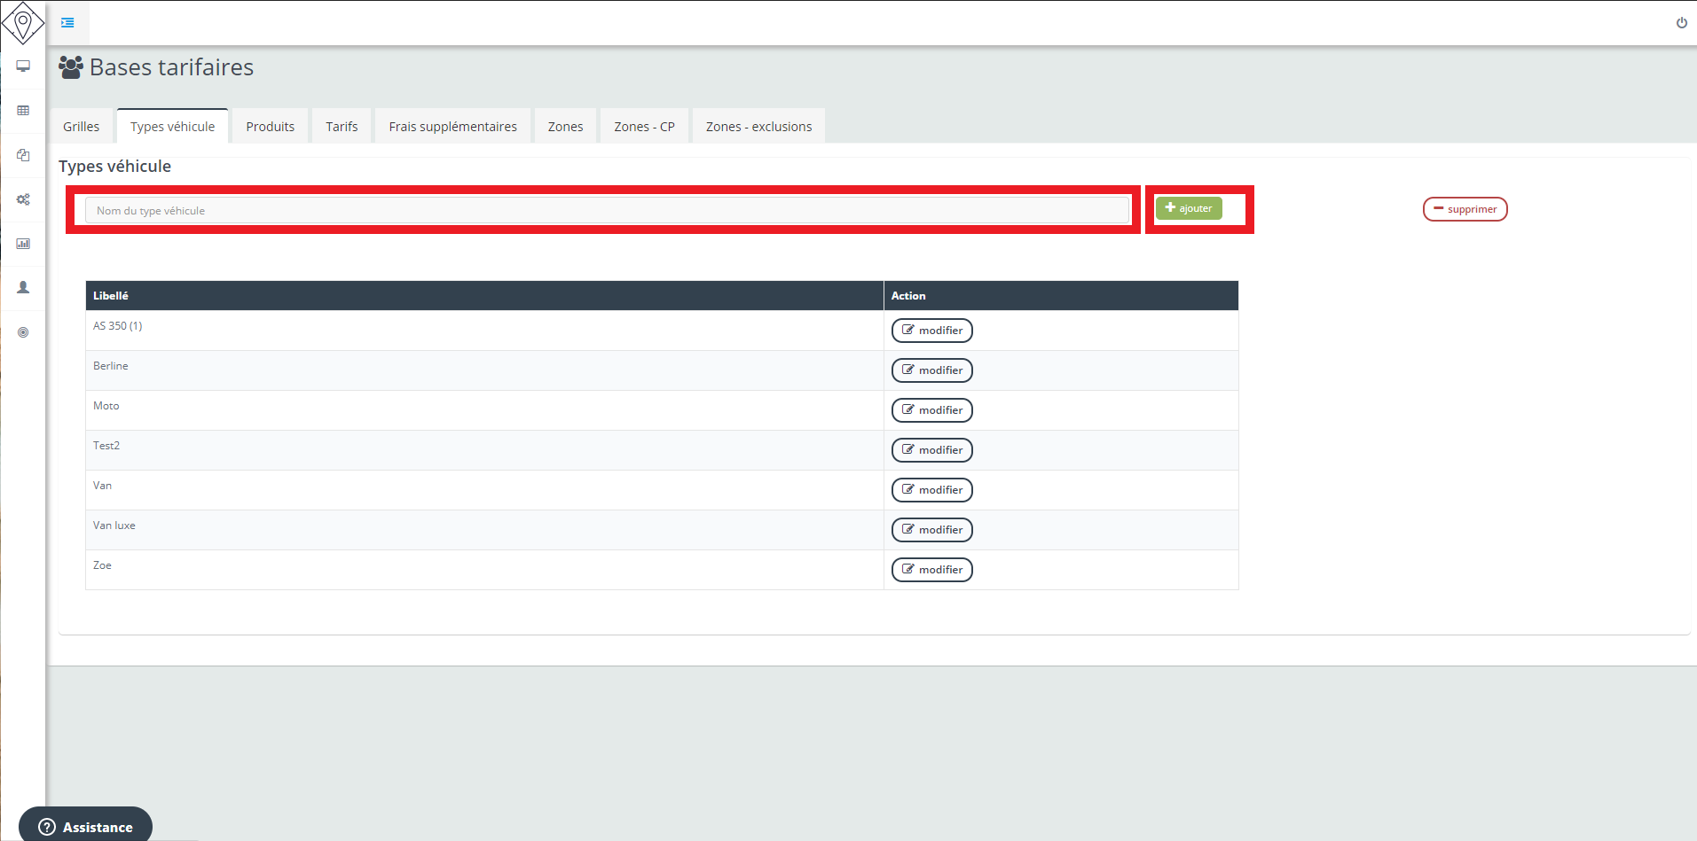Click the target circle sidebar icon

click(23, 332)
